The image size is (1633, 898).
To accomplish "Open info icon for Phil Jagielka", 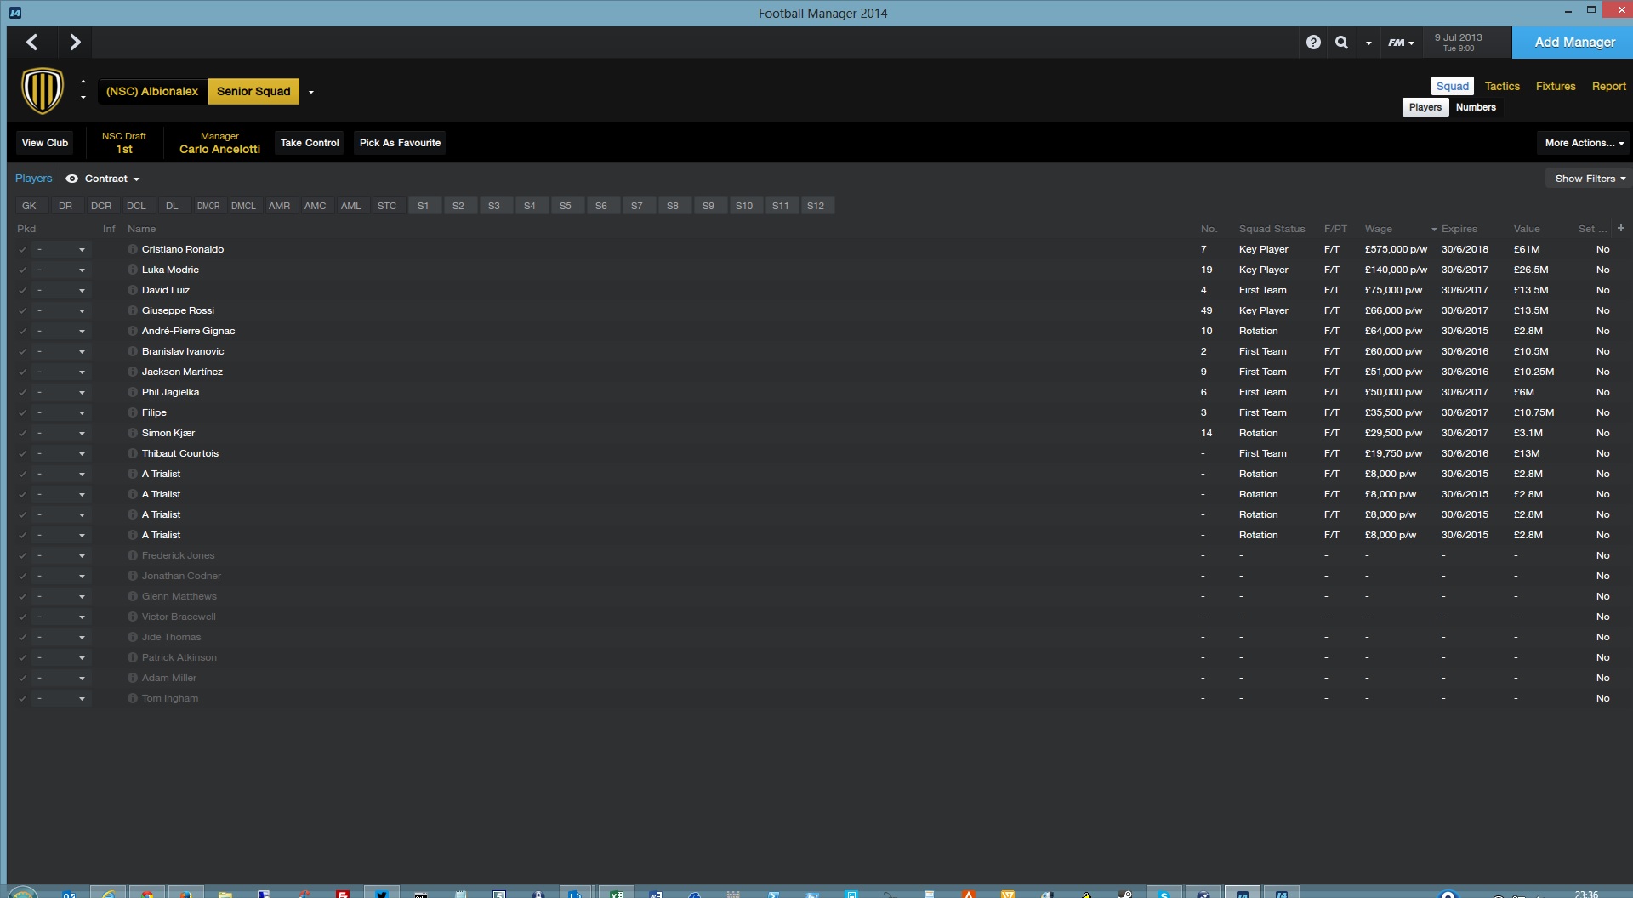I will tap(133, 392).
